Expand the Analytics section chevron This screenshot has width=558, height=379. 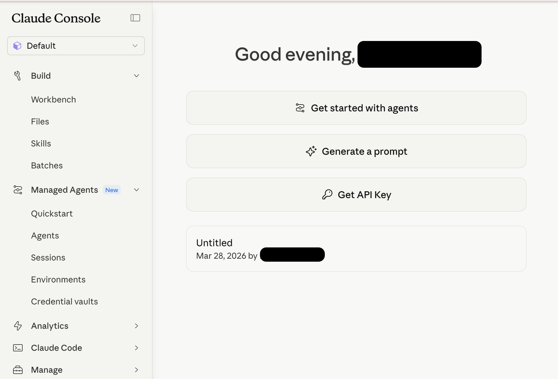coord(137,326)
